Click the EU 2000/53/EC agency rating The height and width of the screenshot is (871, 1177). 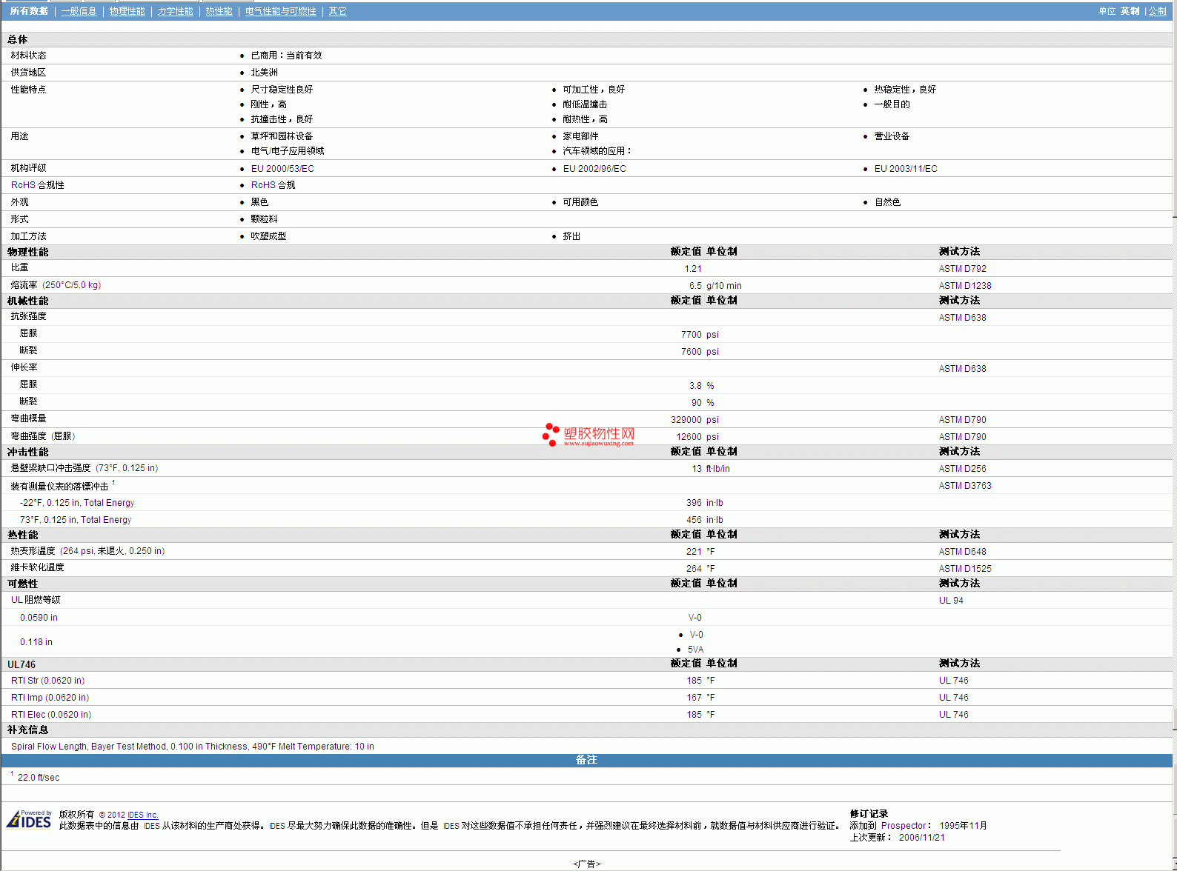[282, 169]
